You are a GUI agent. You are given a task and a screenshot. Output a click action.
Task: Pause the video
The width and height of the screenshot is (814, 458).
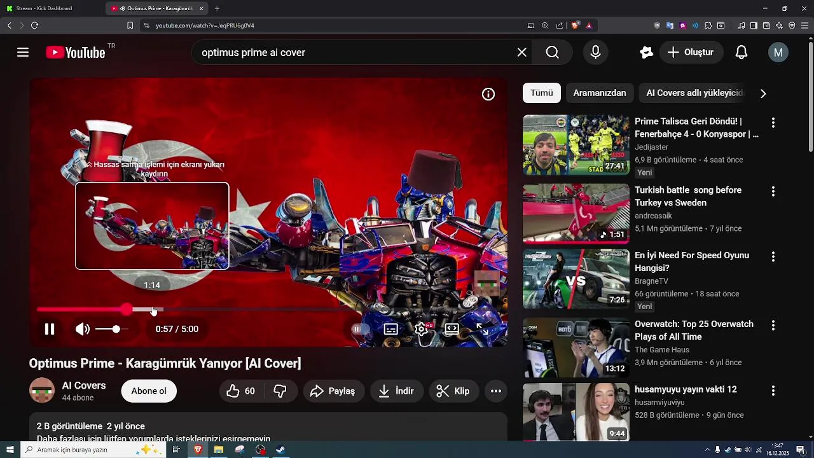pyautogui.click(x=49, y=329)
